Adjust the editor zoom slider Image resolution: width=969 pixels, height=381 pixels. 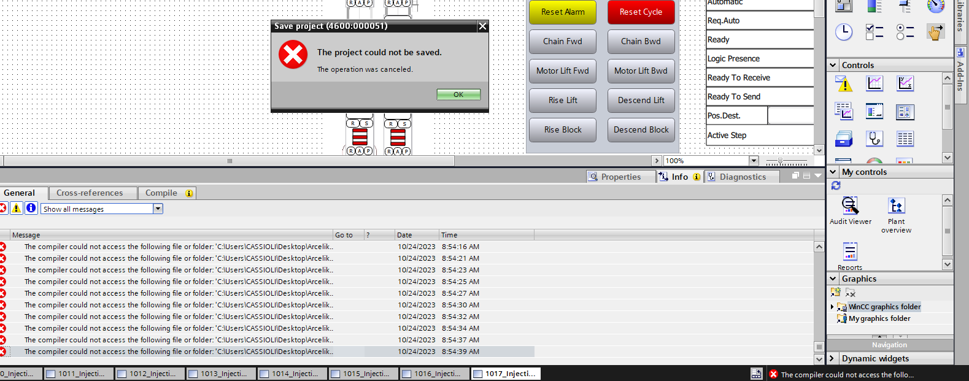(x=781, y=161)
